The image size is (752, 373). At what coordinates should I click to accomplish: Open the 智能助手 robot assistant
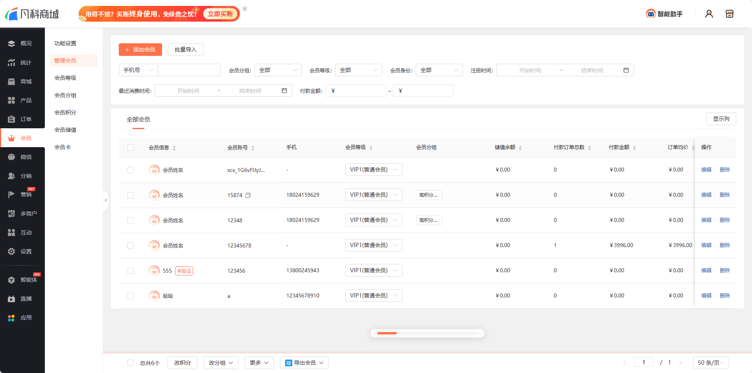point(664,14)
